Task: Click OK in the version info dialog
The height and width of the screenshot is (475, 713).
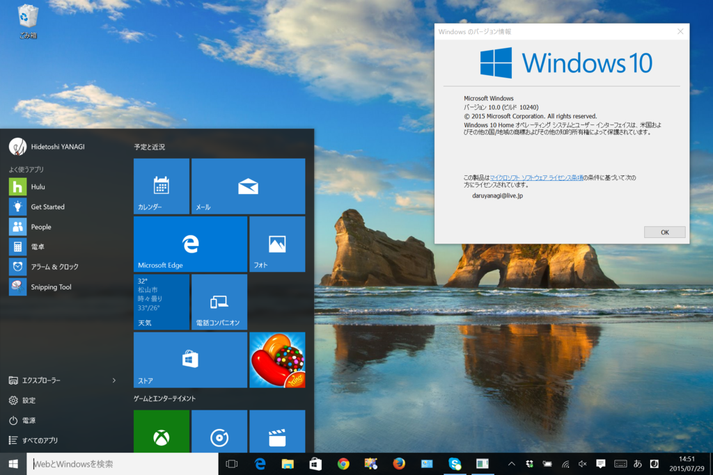Action: coord(664,232)
